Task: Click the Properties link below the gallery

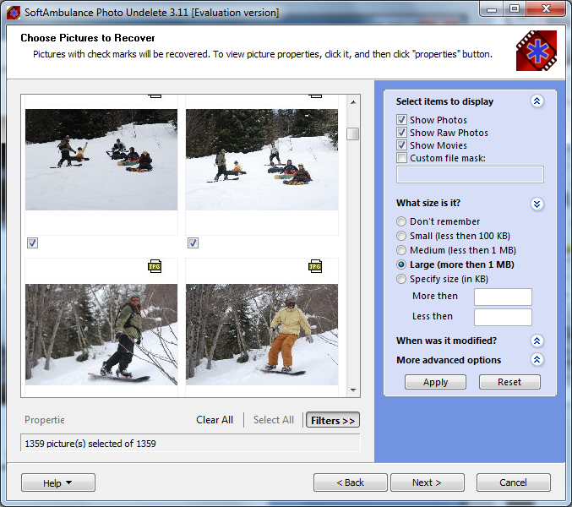Action: point(45,420)
